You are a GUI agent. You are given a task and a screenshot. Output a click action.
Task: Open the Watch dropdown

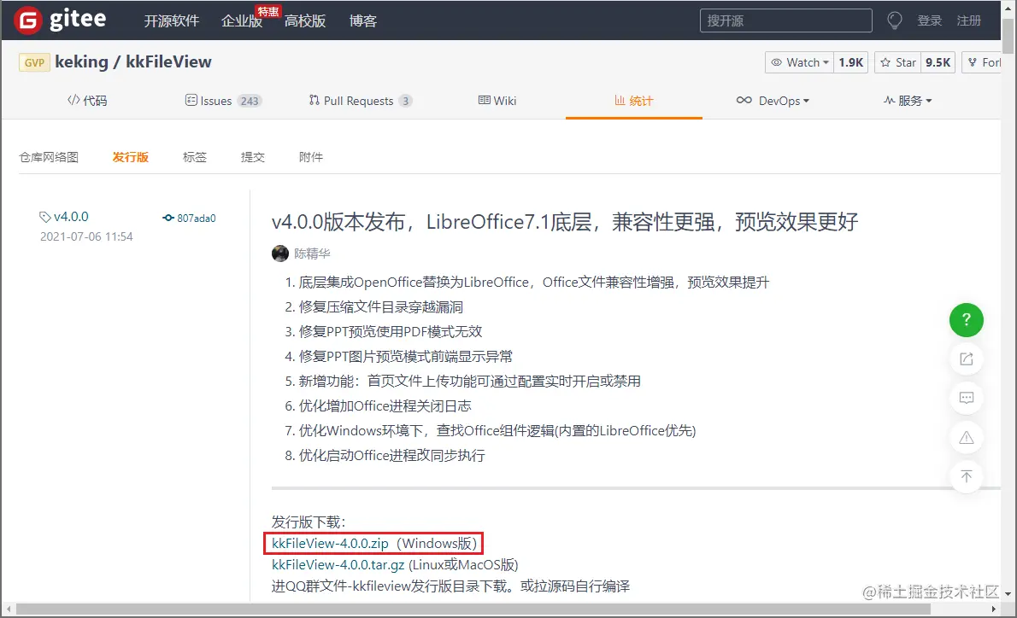click(x=799, y=62)
